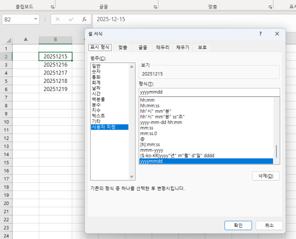The width and height of the screenshot is (296, 239).
Task: Choose the yyyymmdd entry in format list
Action: 206,161
